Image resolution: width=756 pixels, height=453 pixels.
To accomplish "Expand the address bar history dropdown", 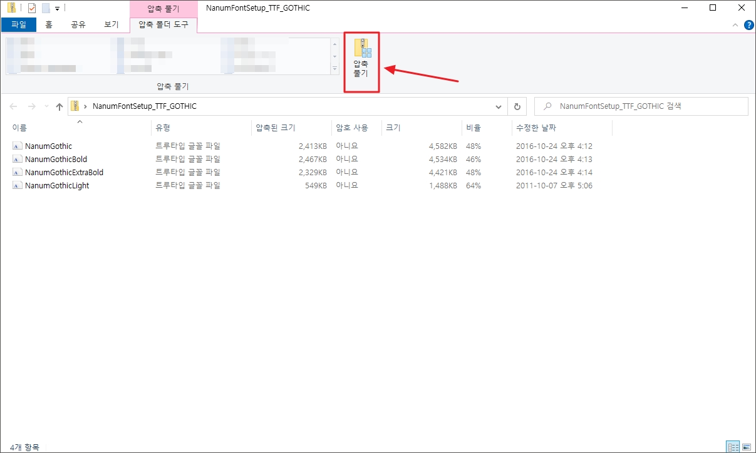I will tap(499, 106).
